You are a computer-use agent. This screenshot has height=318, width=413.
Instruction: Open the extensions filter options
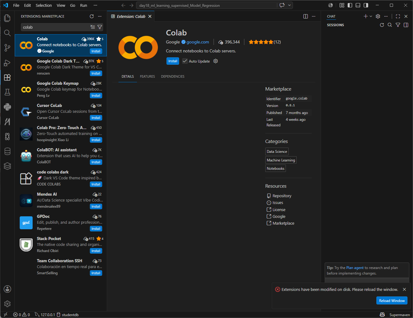coord(100,27)
